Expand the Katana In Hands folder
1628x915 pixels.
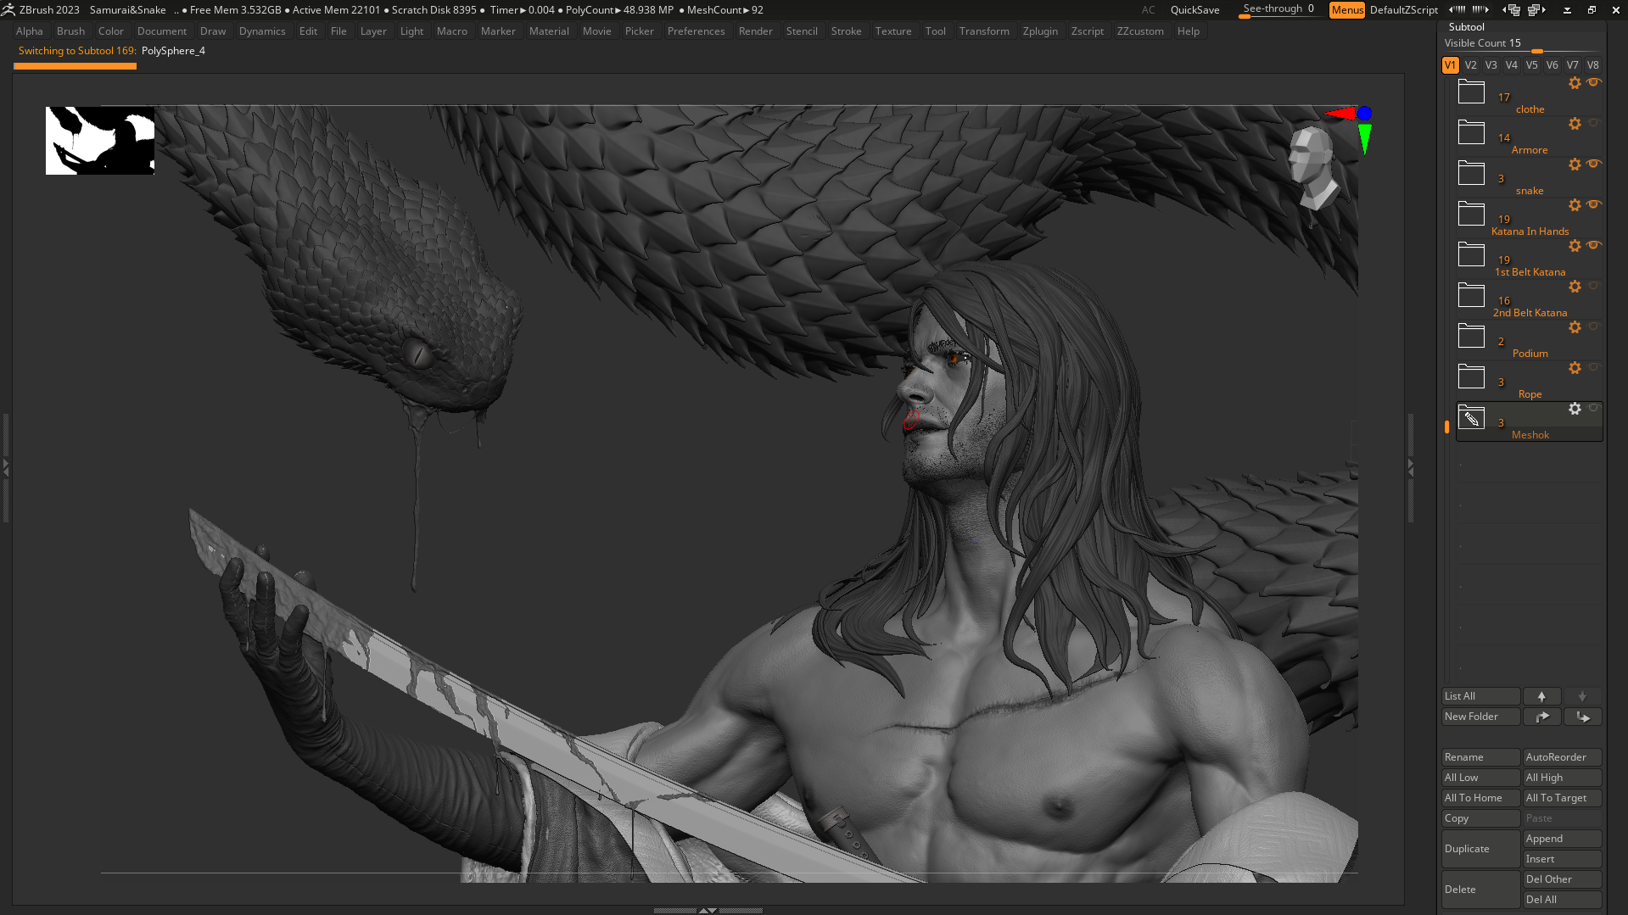tap(1471, 214)
